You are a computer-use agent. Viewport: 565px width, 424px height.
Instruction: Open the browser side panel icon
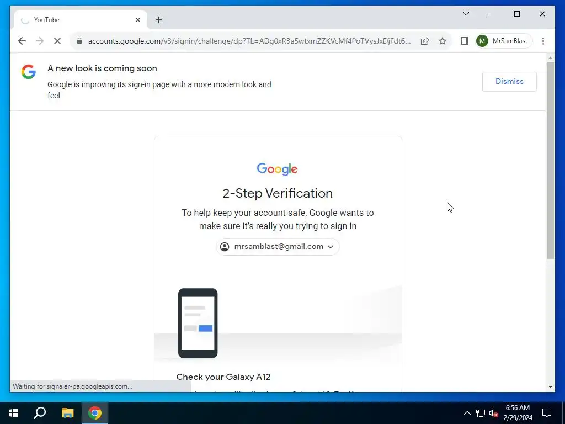point(465,41)
